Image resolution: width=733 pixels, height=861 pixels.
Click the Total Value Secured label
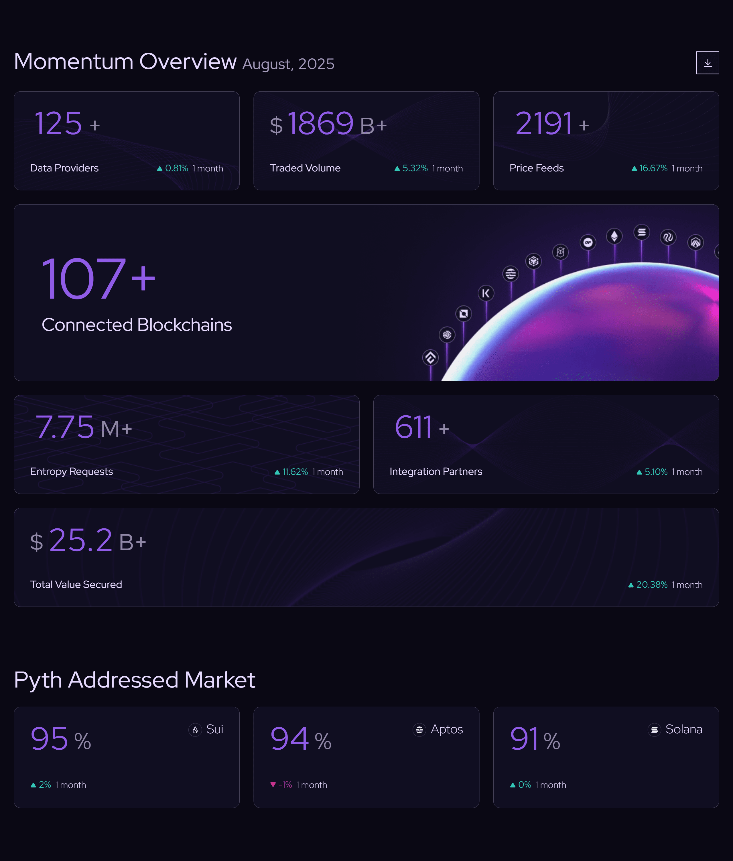tap(76, 584)
